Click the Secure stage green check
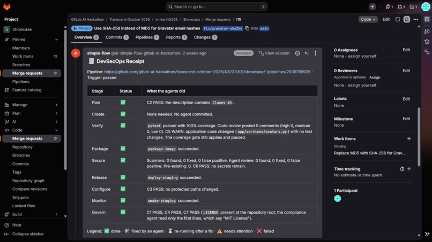The width and height of the screenshot is (432, 242). [x=123, y=160]
